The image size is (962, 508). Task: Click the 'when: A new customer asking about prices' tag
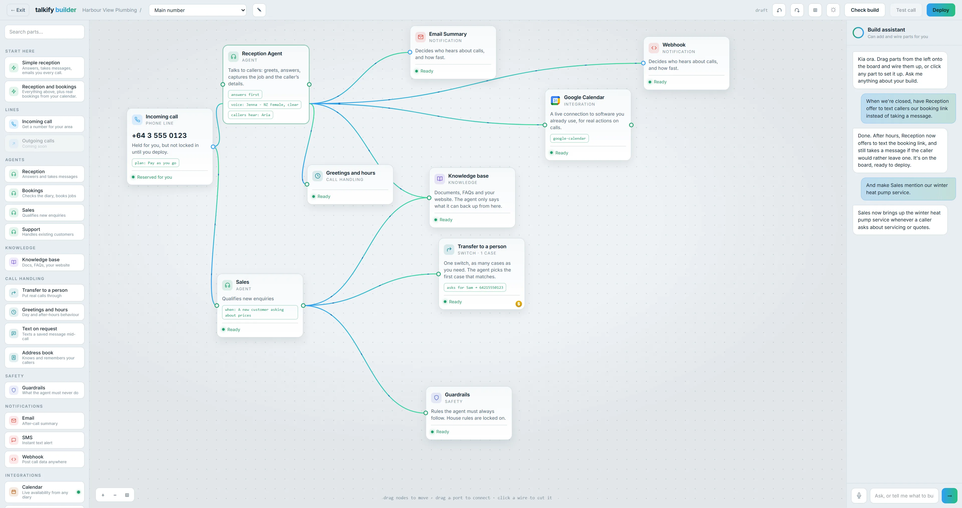point(260,313)
